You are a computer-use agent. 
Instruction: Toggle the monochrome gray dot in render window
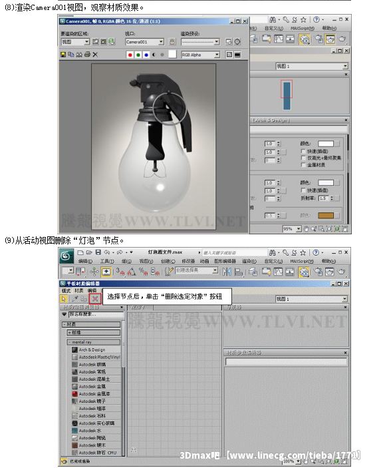tap(162, 55)
